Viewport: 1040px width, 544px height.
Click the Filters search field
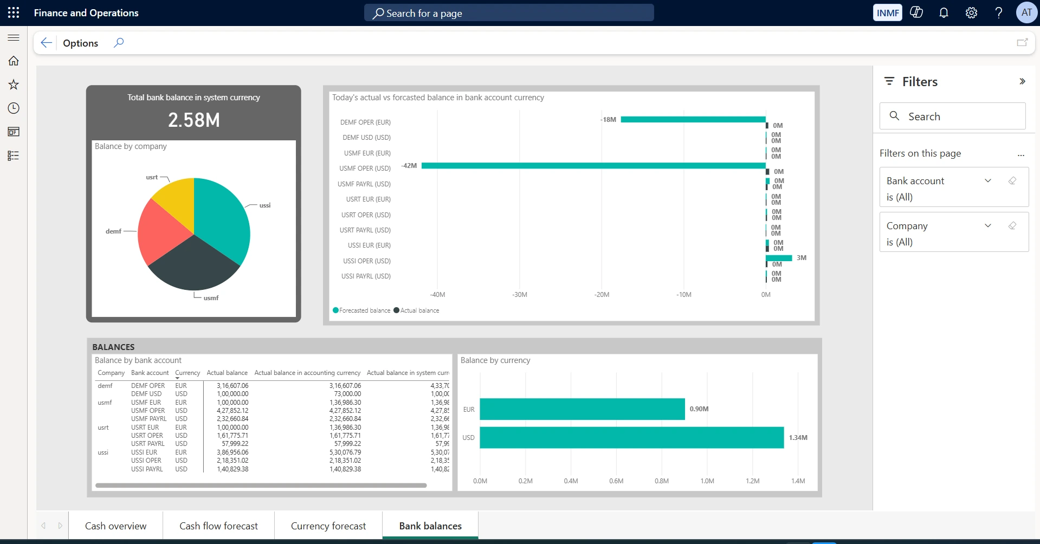tap(952, 116)
